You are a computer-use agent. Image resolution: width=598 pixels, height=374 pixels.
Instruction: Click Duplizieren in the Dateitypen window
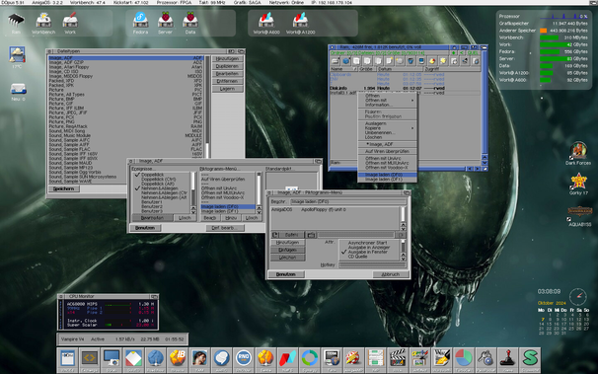227,66
